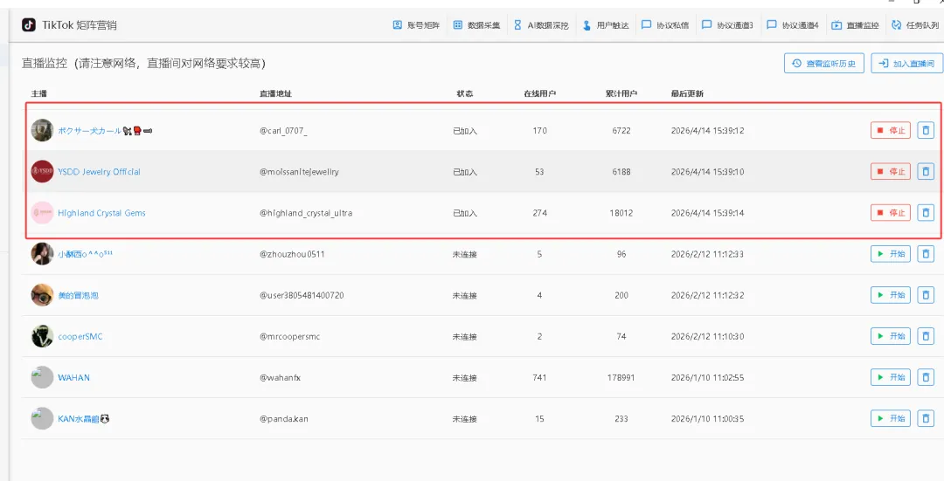Click the 最后更新 column header
This screenshot has height=481, width=944.
[688, 93]
